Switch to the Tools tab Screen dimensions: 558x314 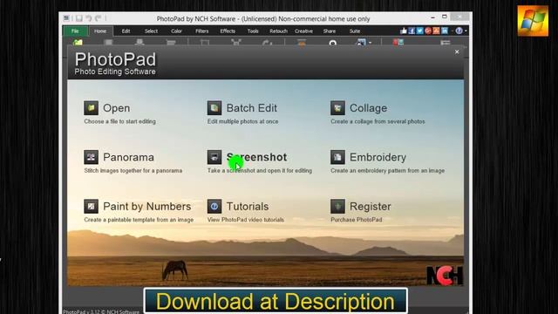click(253, 31)
